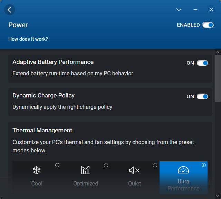The image size is (221, 199).
Task: Select the Cool snowflake thermal icon
Action: click(x=37, y=170)
